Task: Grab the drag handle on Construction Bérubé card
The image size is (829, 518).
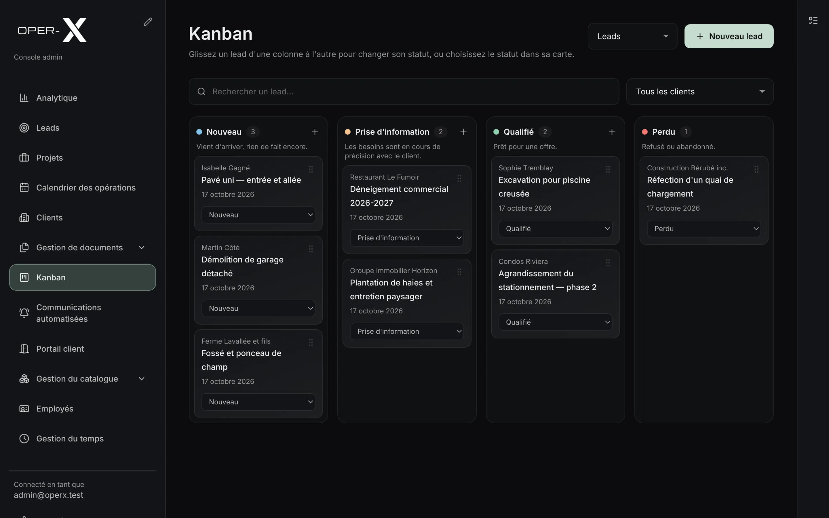Action: tap(756, 169)
